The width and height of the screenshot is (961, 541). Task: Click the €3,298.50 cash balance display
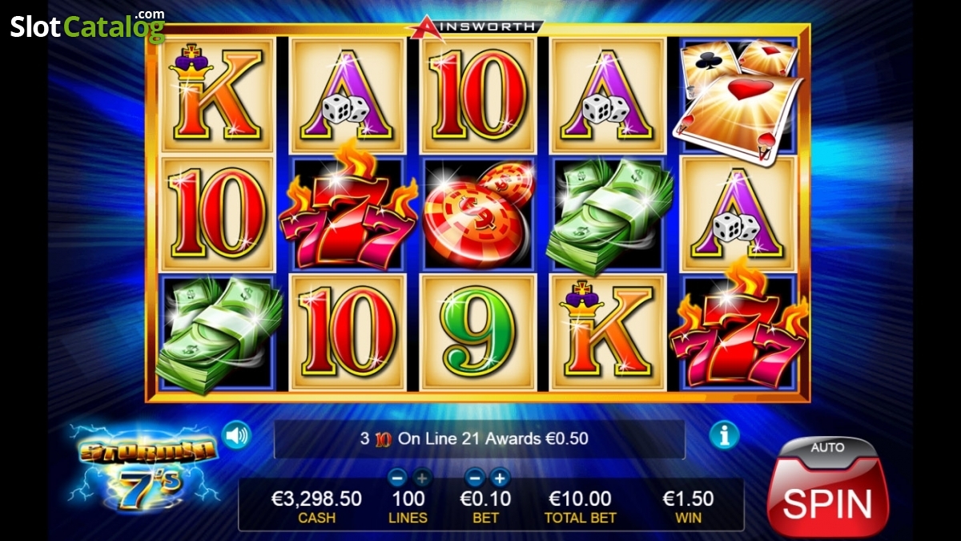[x=316, y=507]
